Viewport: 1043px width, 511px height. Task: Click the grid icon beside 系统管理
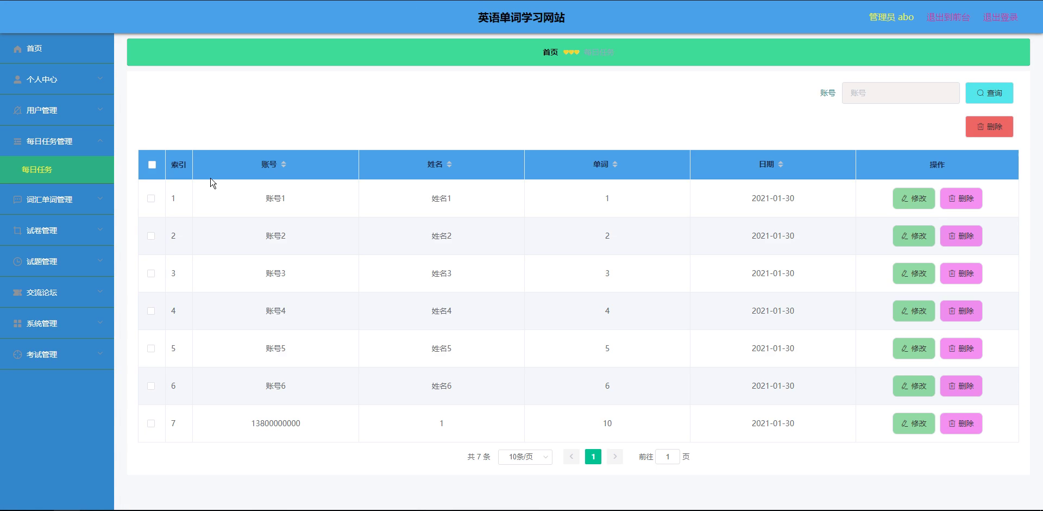[x=17, y=324]
